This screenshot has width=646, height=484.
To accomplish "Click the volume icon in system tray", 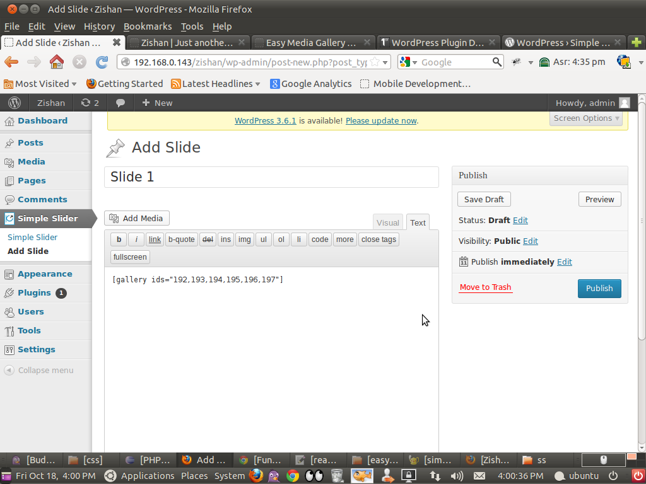I will pyautogui.click(x=457, y=476).
